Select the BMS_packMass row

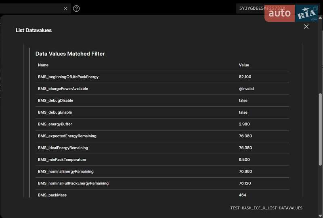click(52, 195)
